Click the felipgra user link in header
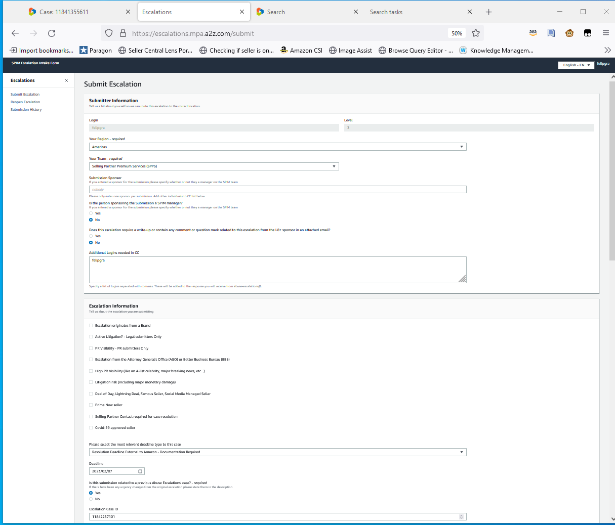 click(603, 64)
